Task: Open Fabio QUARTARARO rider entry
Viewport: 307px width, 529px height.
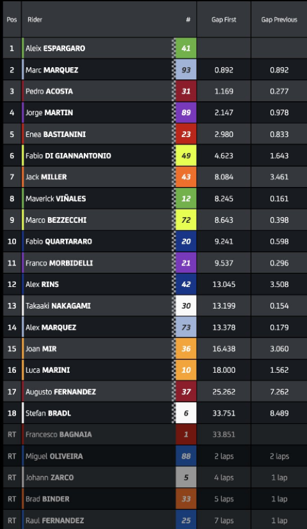Action: coord(59,241)
